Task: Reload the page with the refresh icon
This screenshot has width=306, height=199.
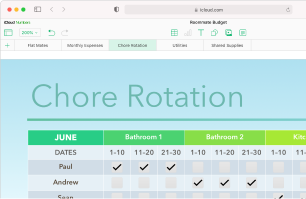Action: (x=288, y=10)
